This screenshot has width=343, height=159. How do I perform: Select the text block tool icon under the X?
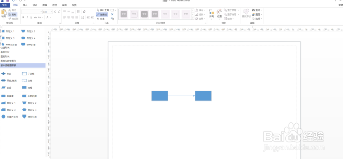click(x=113, y=19)
